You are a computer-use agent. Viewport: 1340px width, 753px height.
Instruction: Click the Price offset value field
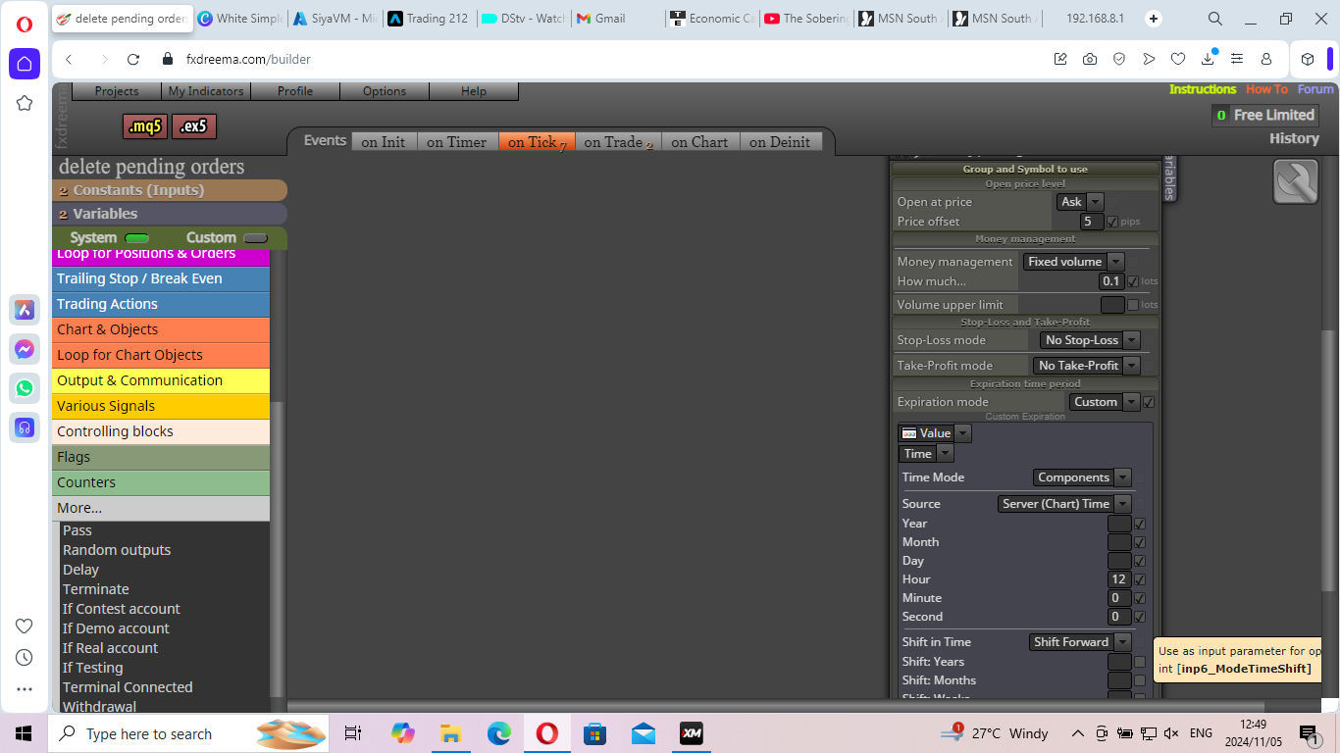click(x=1092, y=222)
